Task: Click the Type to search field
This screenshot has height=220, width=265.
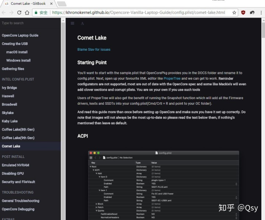Action: click(31, 23)
